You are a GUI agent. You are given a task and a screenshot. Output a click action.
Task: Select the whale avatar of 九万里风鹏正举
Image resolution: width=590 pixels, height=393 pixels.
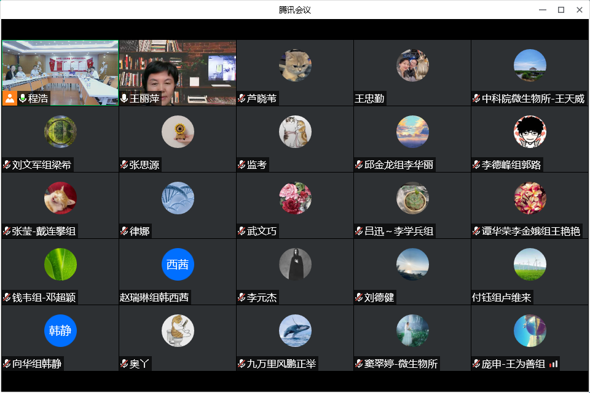(295, 331)
